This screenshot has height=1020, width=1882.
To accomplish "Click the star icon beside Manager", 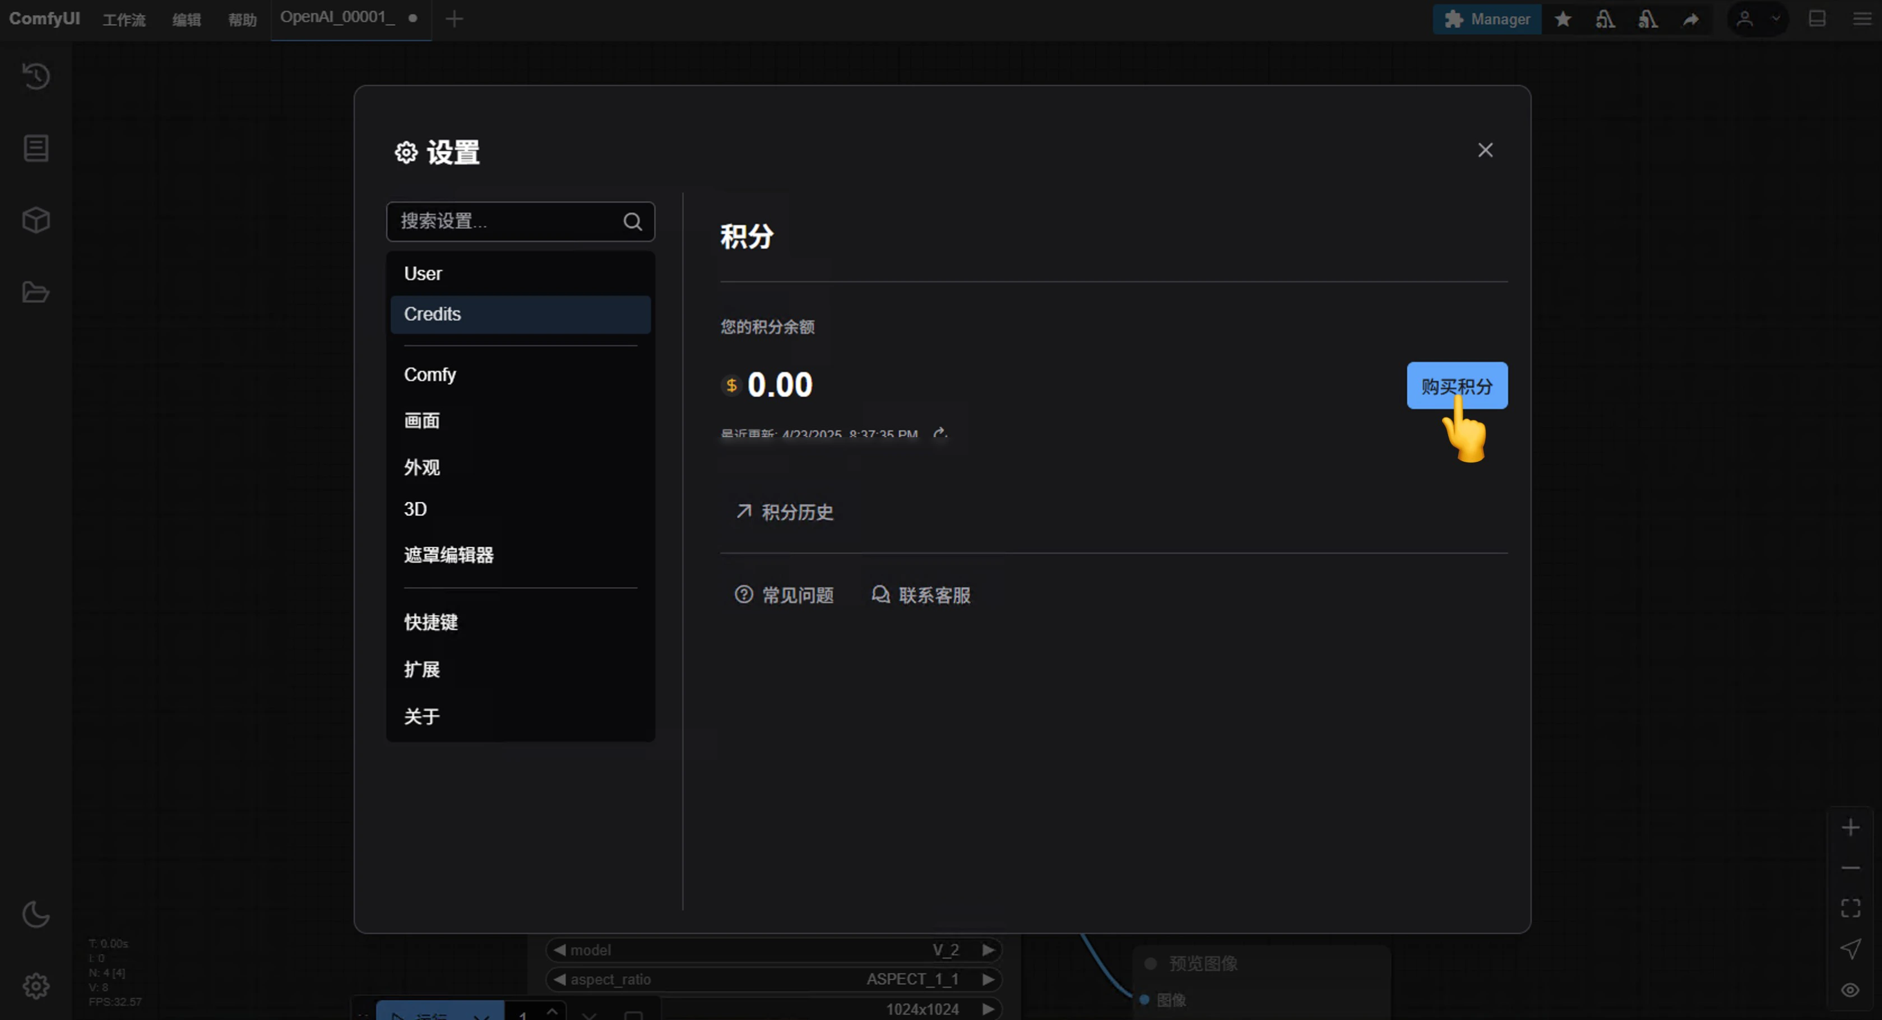I will 1563,19.
